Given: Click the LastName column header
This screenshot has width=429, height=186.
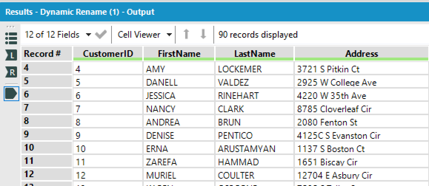Looking at the screenshot, I should pos(255,54).
